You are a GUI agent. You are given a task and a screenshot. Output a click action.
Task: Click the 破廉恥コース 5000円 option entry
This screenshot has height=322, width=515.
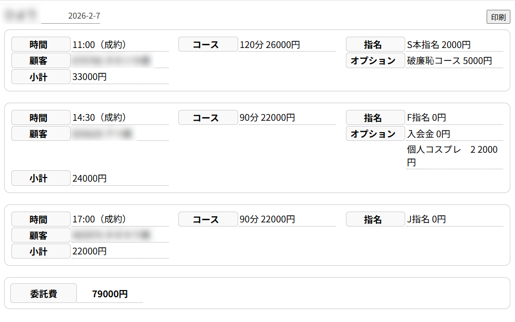[x=449, y=61]
